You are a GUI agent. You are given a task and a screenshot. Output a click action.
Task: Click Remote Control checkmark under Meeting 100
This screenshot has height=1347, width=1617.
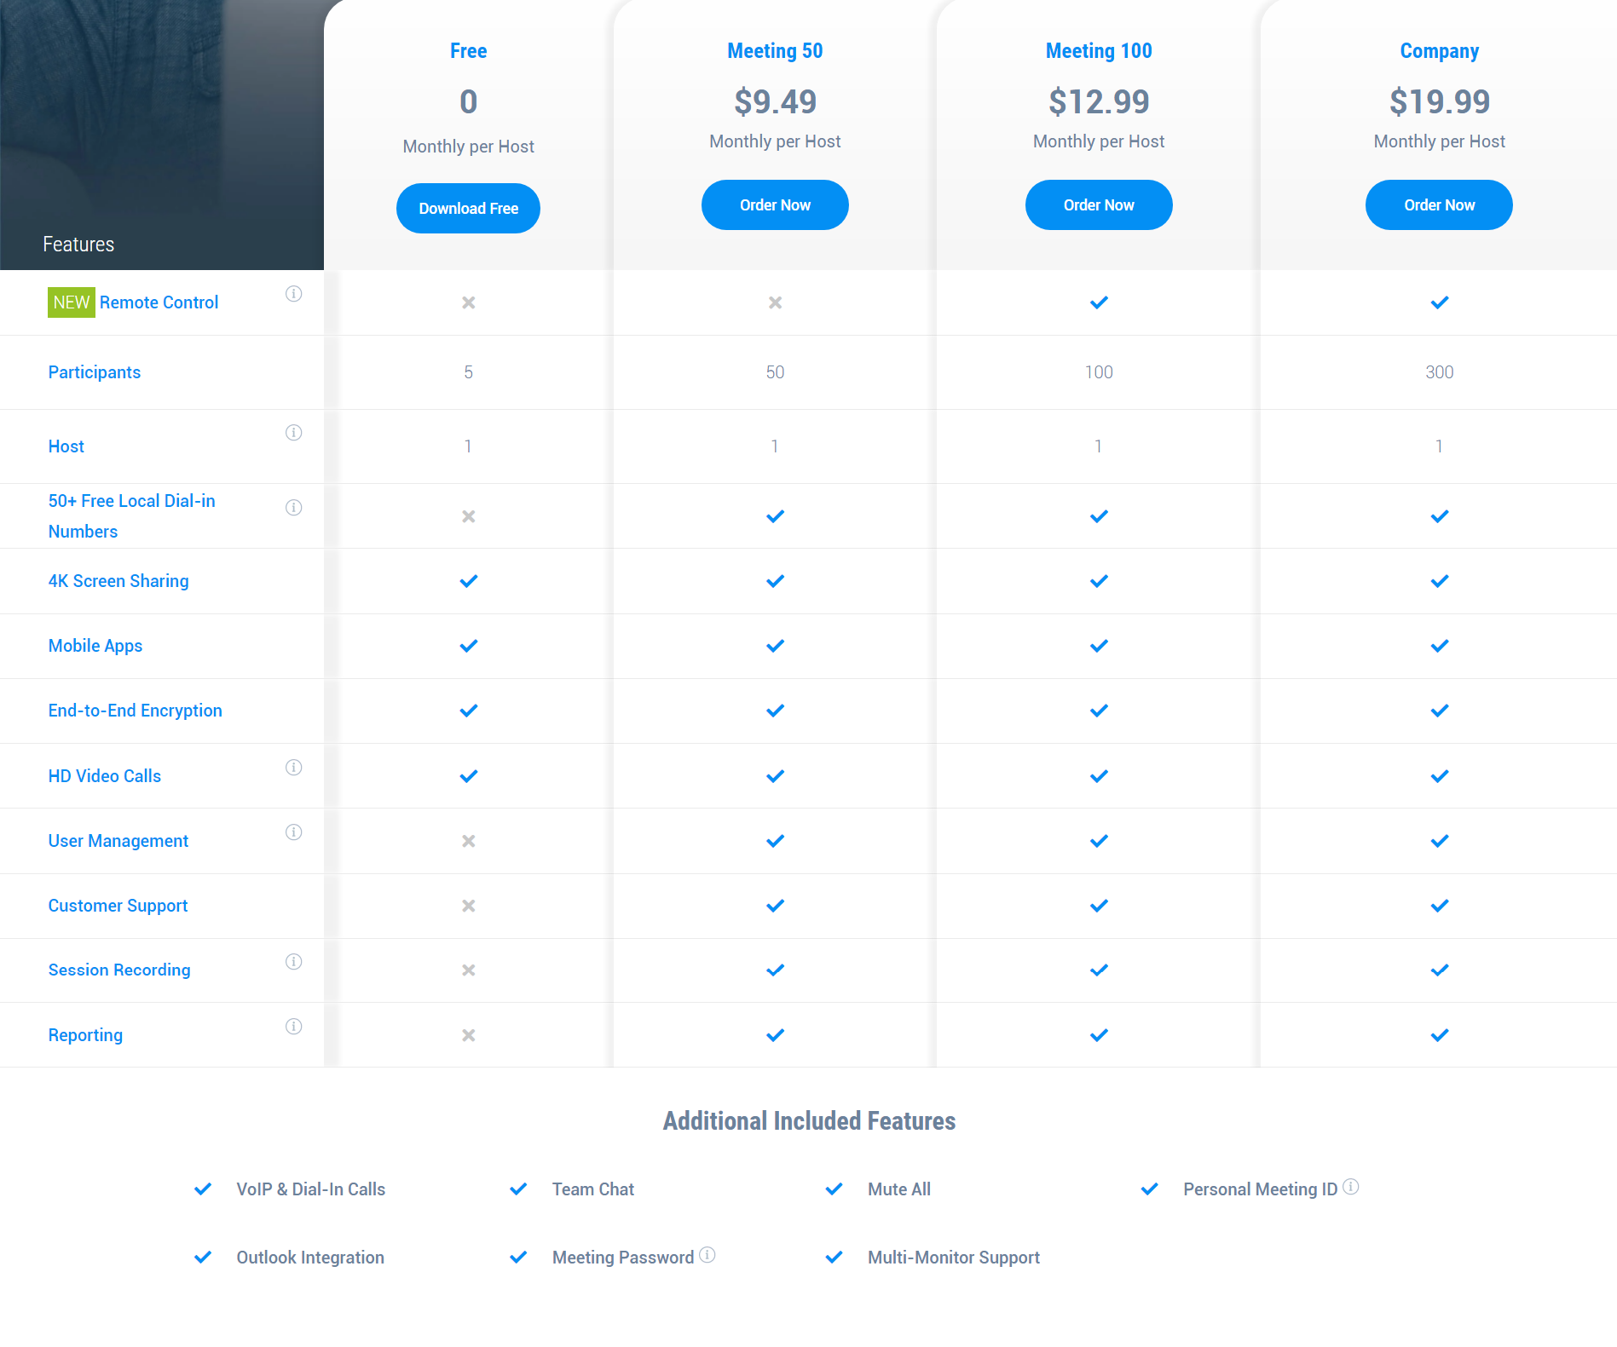pyautogui.click(x=1099, y=302)
